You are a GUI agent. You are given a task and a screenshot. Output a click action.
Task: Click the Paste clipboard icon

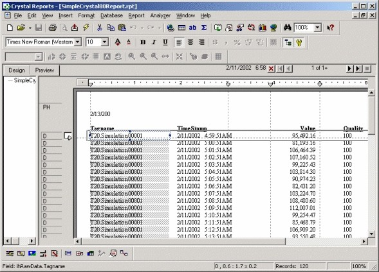[122, 28]
